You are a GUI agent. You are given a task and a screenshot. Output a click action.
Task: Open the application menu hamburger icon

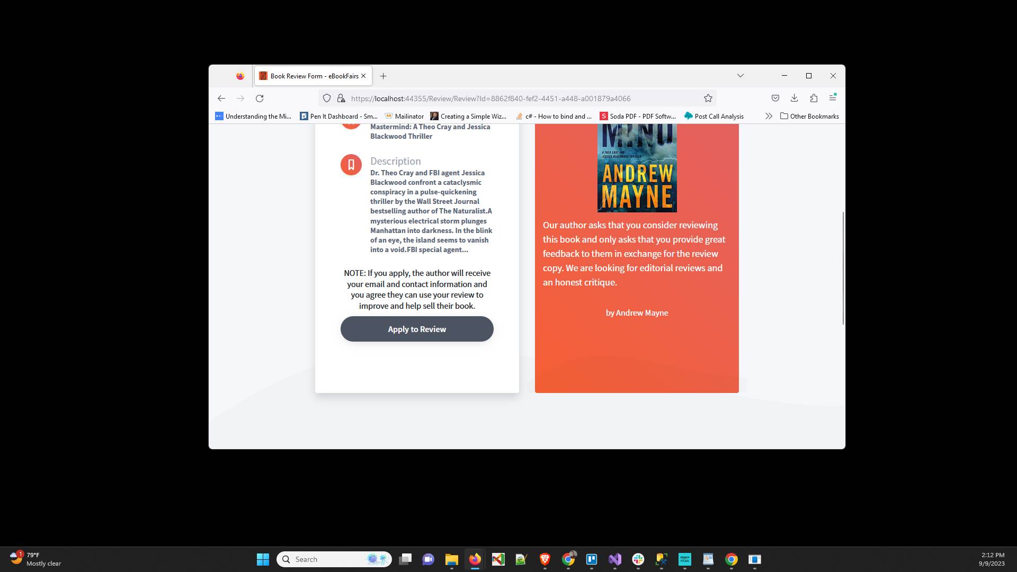pyautogui.click(x=833, y=99)
